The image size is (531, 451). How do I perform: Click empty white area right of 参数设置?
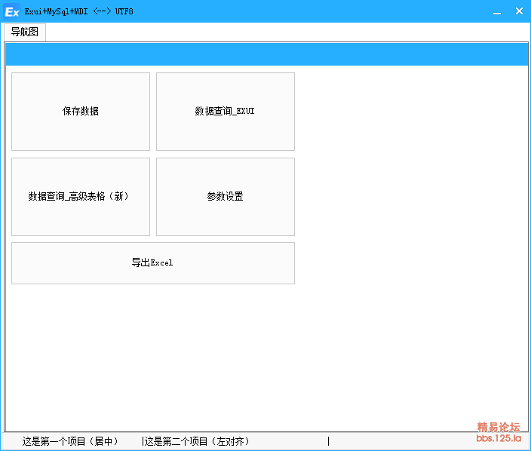pyautogui.click(x=407, y=196)
